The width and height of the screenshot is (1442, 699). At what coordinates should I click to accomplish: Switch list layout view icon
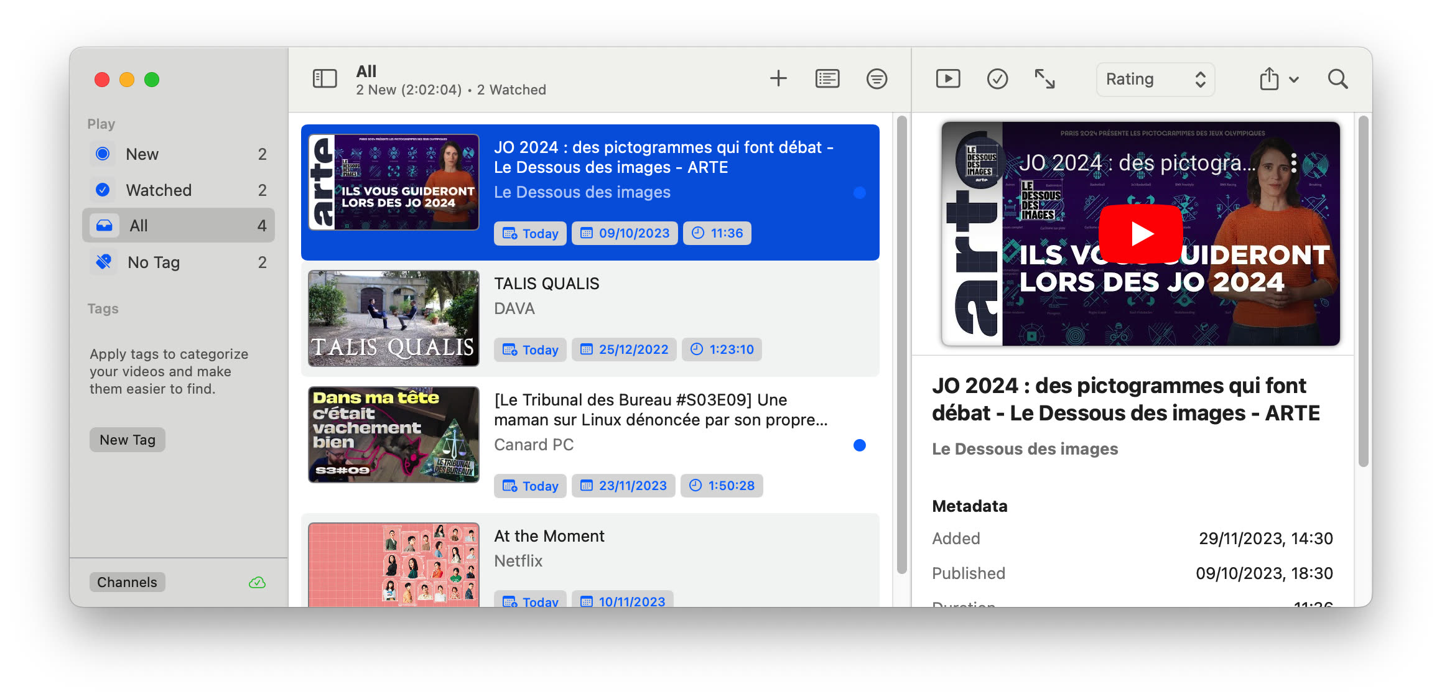[x=827, y=79]
